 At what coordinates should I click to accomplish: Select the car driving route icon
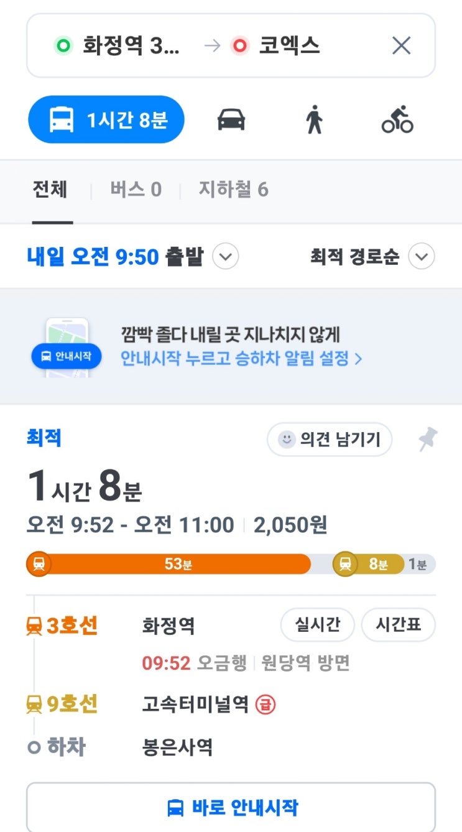pyautogui.click(x=231, y=119)
